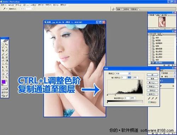Image resolution: width=177 pixels, height=135 pixels.
Task: Switch to Quick Mask mode in toolbox
Action: click(6, 89)
